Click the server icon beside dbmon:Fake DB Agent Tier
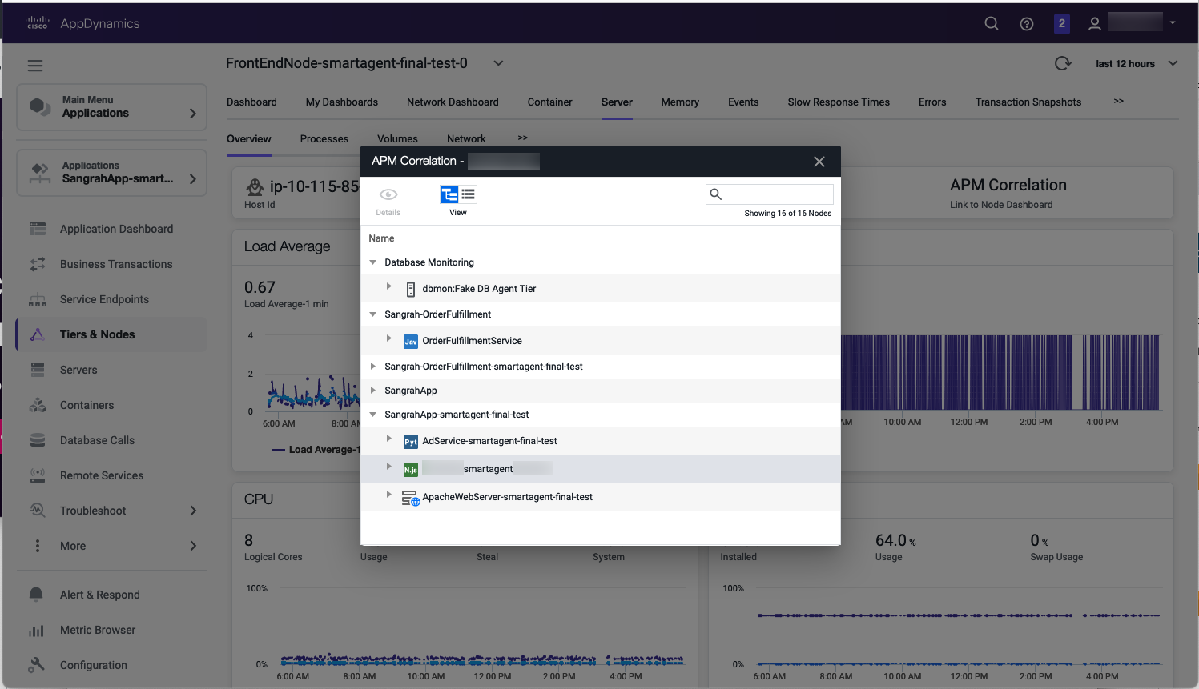 point(411,290)
